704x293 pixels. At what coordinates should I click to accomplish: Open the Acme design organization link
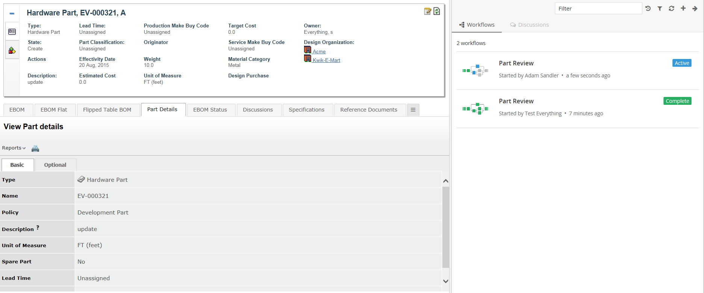319,51
